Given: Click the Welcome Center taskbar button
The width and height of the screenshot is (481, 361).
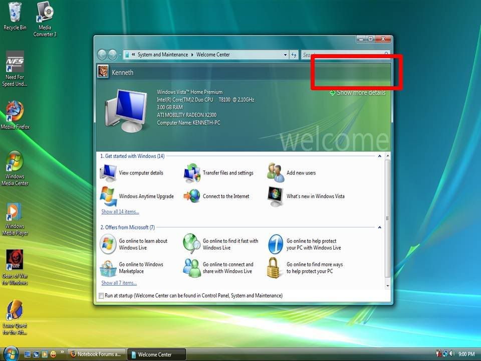Looking at the screenshot, I should (156, 354).
